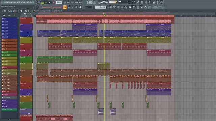Open the Piano roll view icon
The height and width of the screenshot is (121, 216).
114,7
